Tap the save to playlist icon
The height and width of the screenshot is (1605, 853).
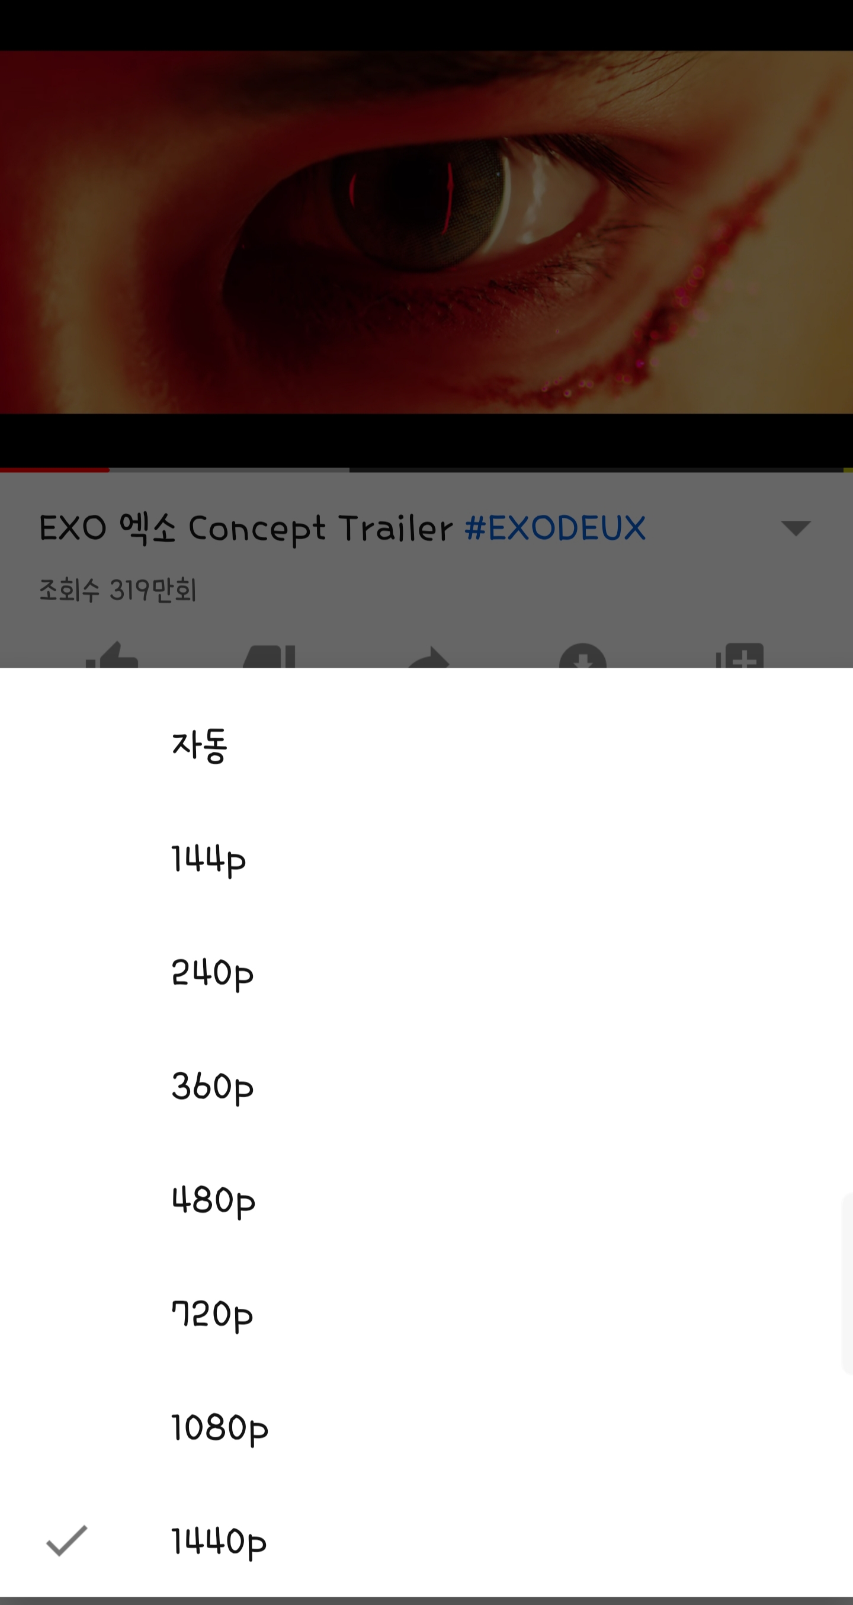tap(740, 655)
